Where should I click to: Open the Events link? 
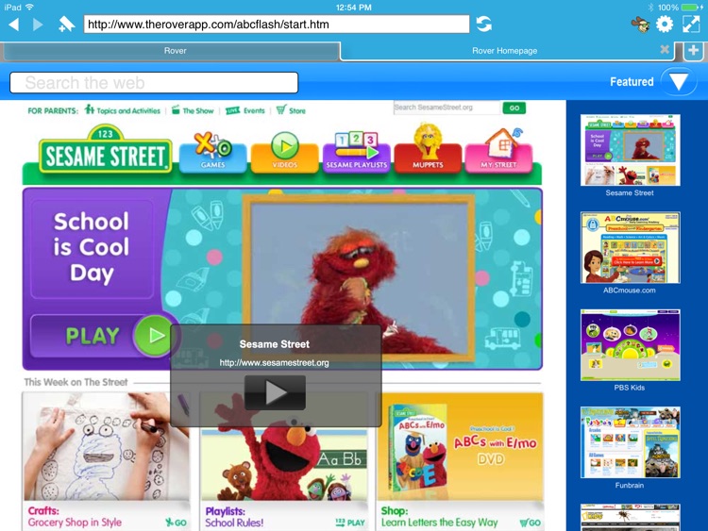coord(245,110)
